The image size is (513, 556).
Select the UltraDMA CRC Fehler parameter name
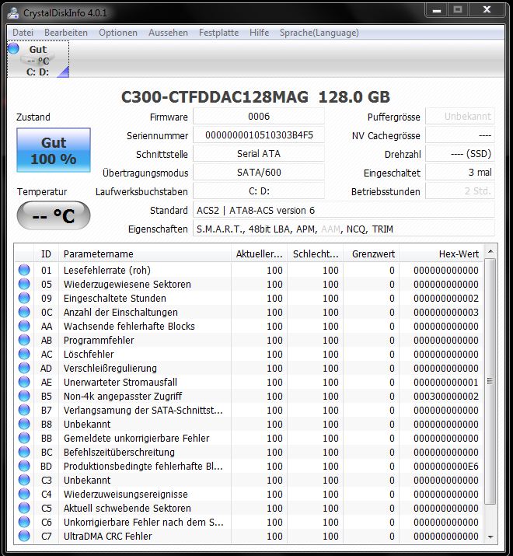tap(108, 536)
